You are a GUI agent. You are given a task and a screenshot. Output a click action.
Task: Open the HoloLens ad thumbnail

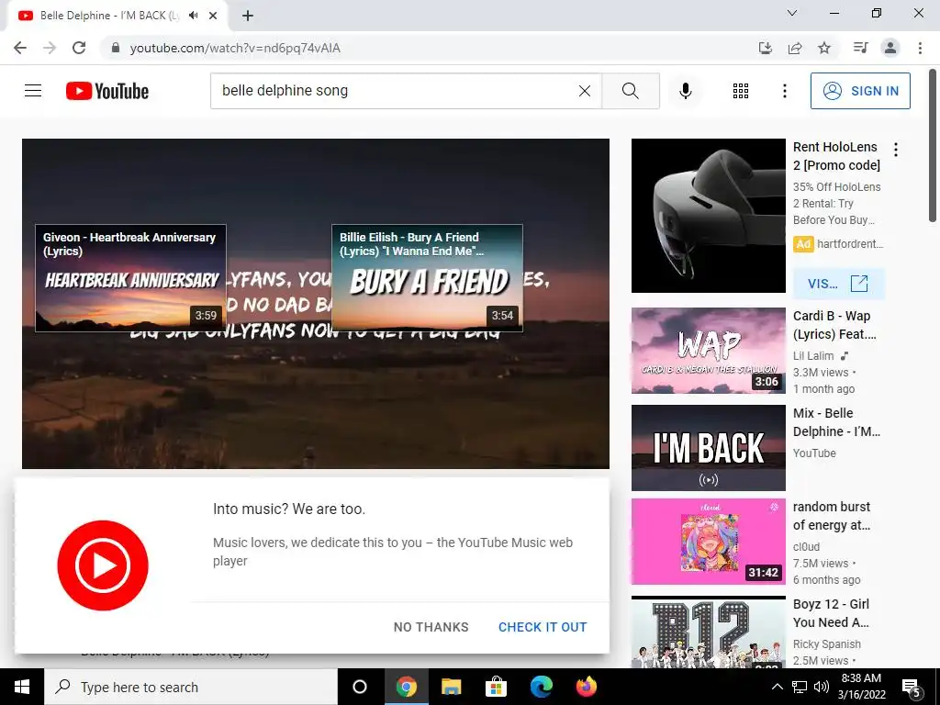point(708,216)
